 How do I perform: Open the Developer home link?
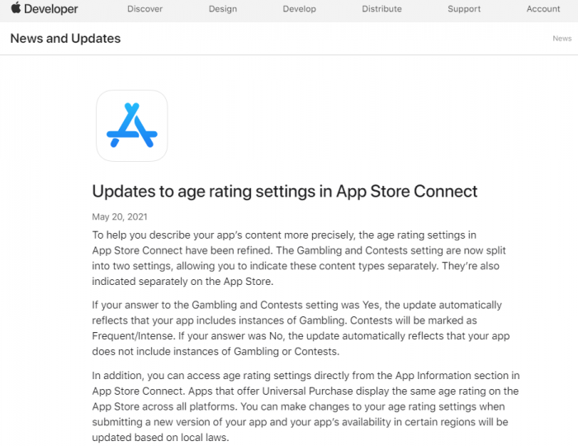tap(51, 9)
